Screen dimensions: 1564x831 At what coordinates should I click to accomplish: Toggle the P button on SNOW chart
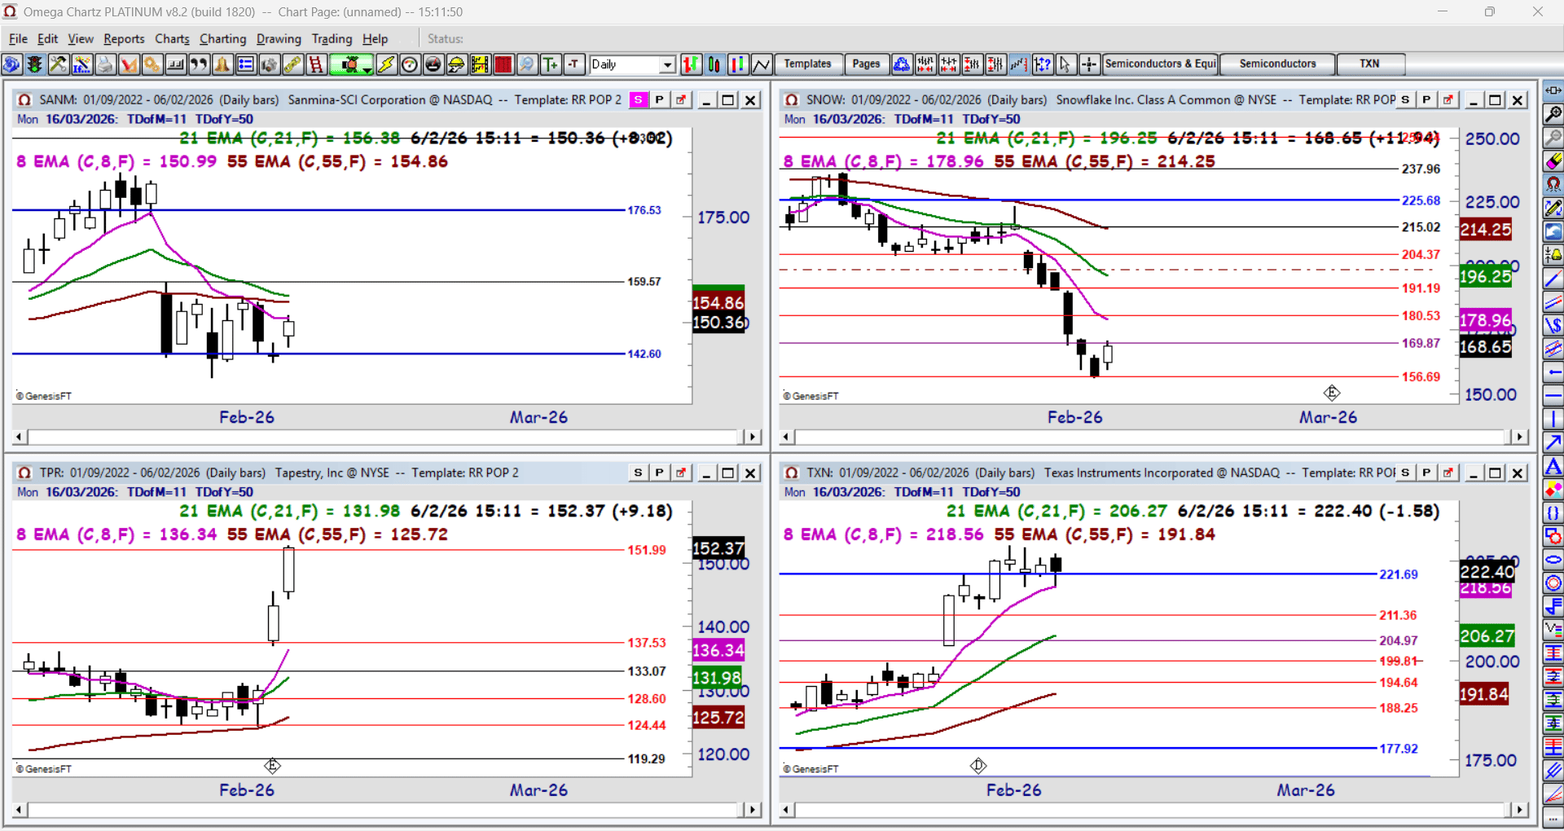[x=1426, y=99]
